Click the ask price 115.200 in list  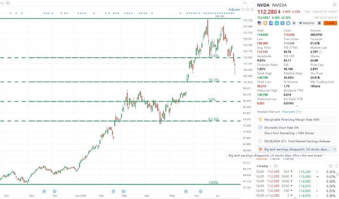(305, 172)
